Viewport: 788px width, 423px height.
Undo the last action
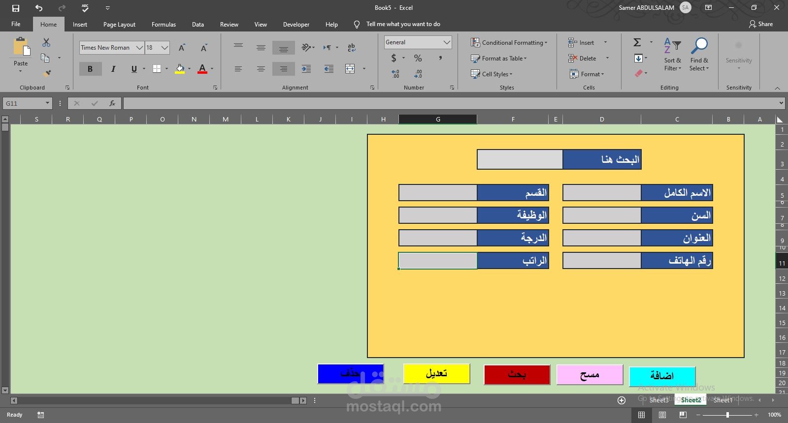[39, 8]
